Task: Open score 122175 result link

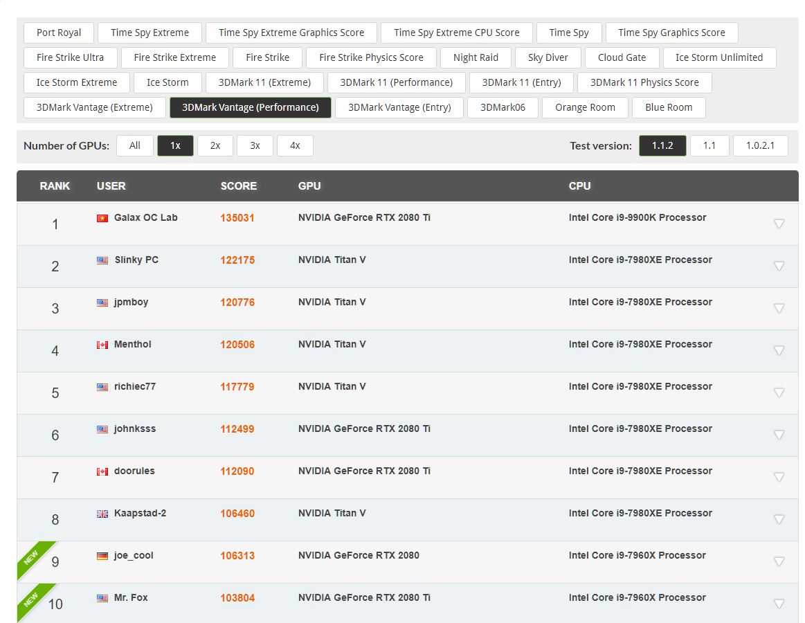Action: [237, 260]
